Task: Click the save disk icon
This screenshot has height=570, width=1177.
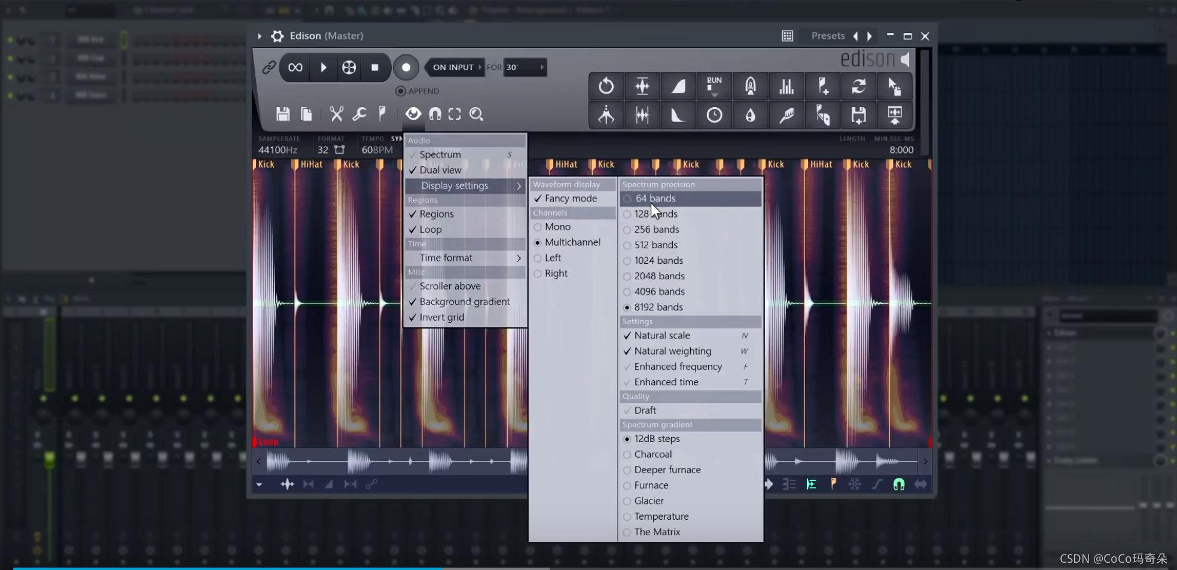Action: point(283,114)
